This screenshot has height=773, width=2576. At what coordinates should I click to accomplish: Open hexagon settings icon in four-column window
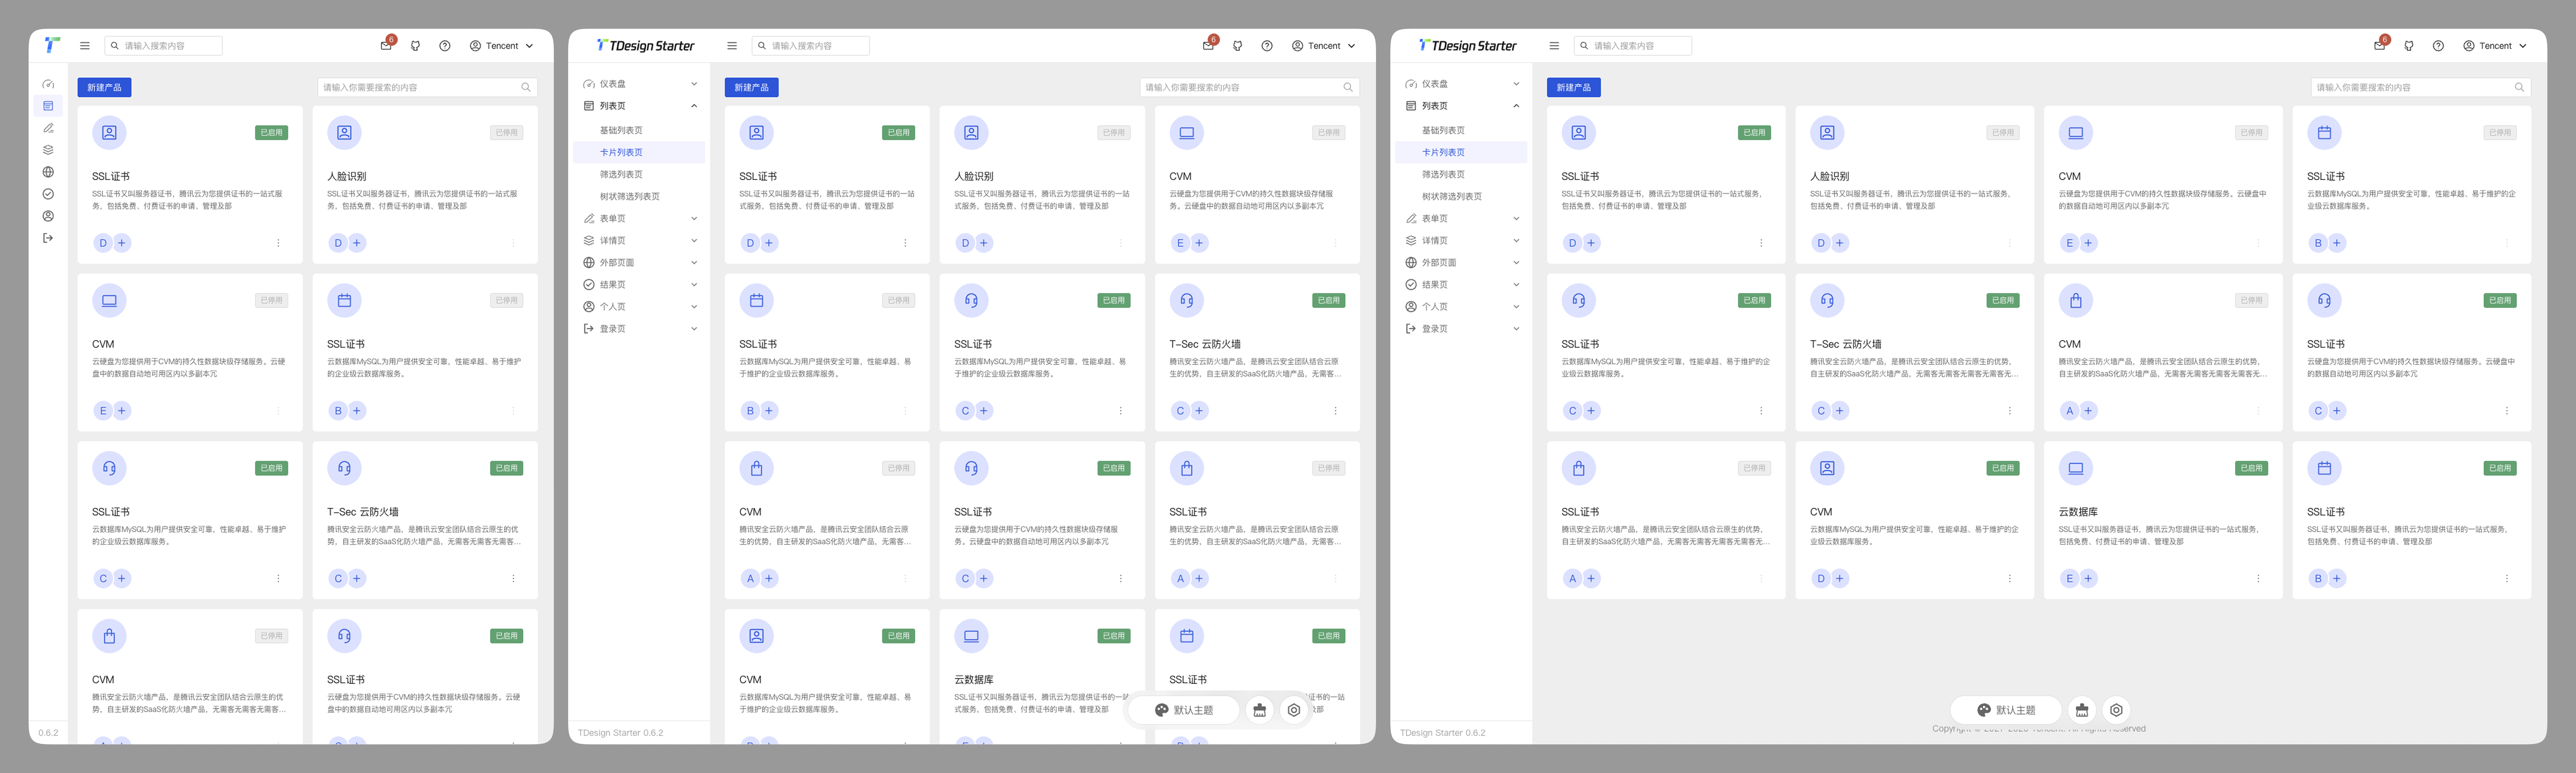click(2116, 710)
